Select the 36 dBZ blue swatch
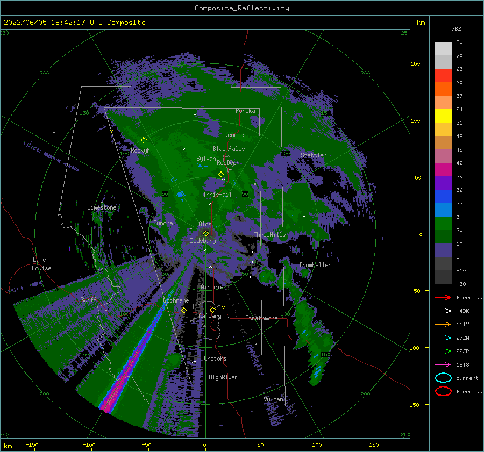The height and width of the screenshot is (452, 484). point(443,196)
